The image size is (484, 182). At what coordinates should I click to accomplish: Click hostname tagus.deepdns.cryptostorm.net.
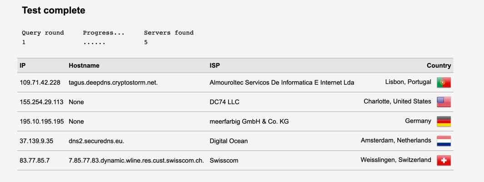tap(113, 83)
